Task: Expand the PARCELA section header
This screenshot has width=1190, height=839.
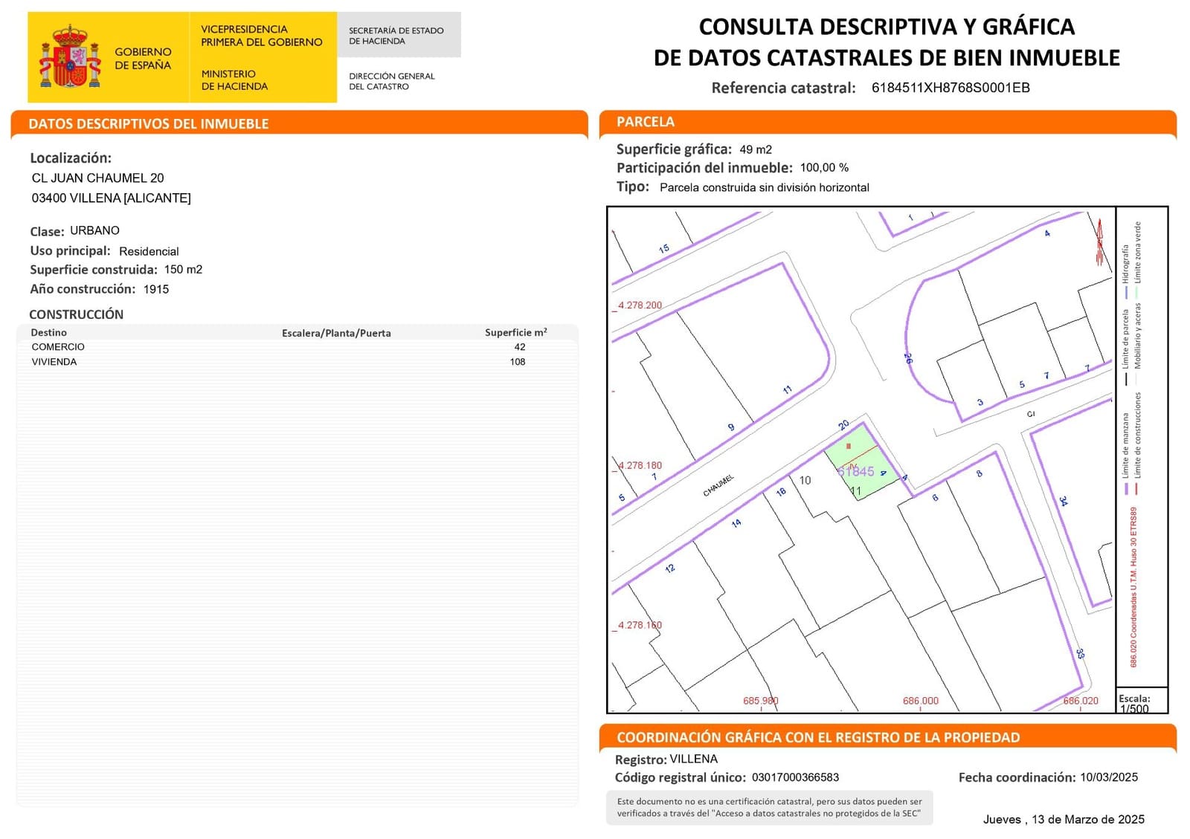Action: pyautogui.click(x=647, y=122)
